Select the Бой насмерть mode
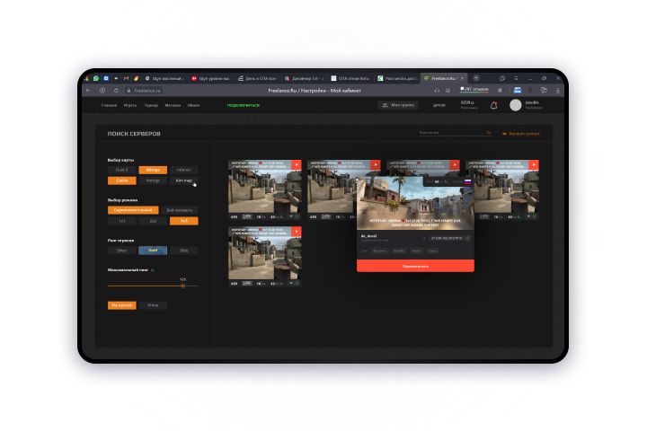This screenshot has width=647, height=431. coord(180,210)
